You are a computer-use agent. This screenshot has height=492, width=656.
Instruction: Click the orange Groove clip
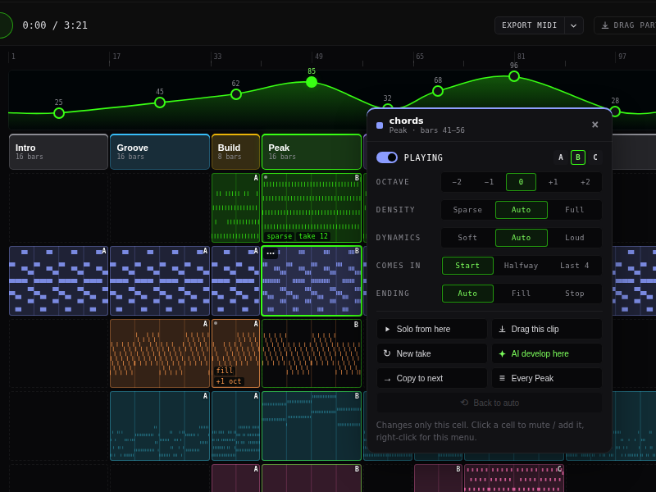point(160,353)
